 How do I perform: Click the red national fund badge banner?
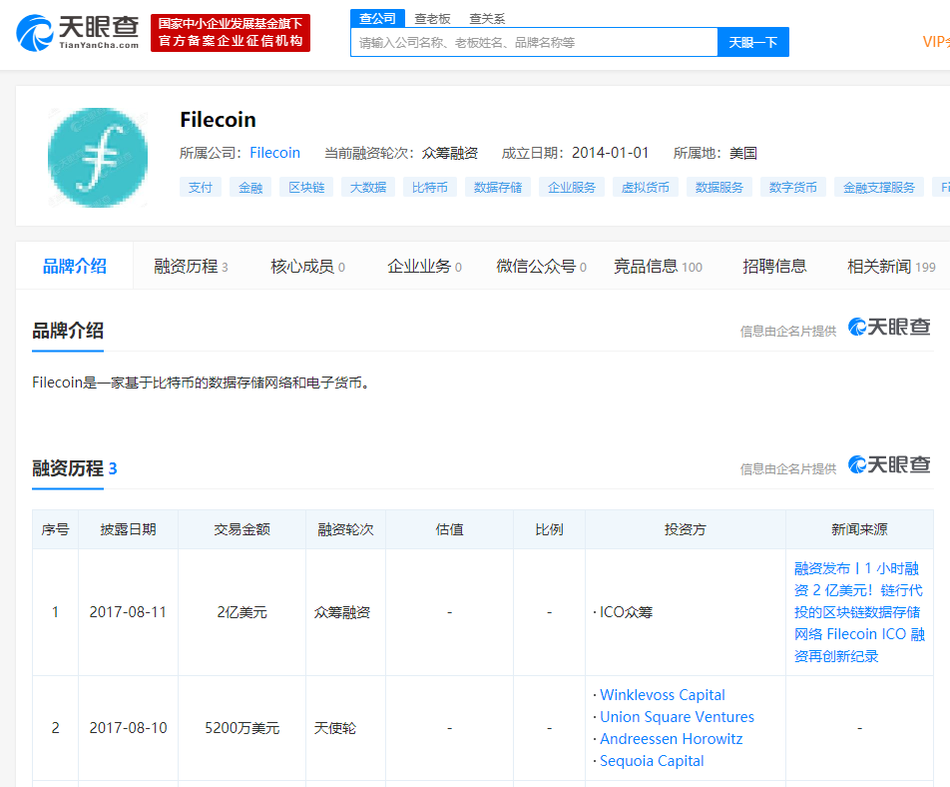coord(231,32)
